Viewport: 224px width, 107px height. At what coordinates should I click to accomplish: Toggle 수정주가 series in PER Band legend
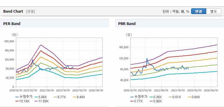(24, 97)
